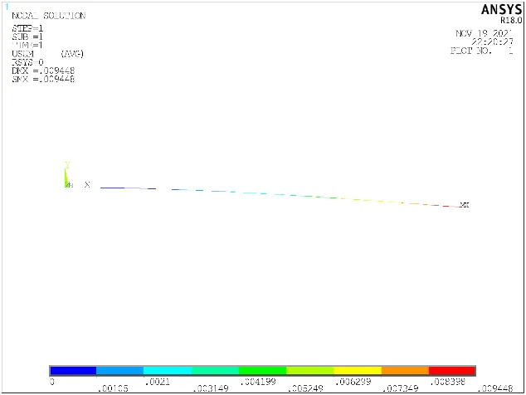The width and height of the screenshot is (526, 395).
Task: Select the MX maximum marker on the beam
Action: [x=465, y=205]
